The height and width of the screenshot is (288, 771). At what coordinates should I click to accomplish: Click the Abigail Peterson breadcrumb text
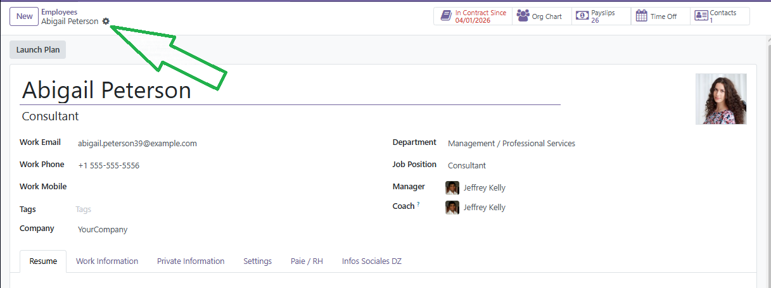click(70, 22)
